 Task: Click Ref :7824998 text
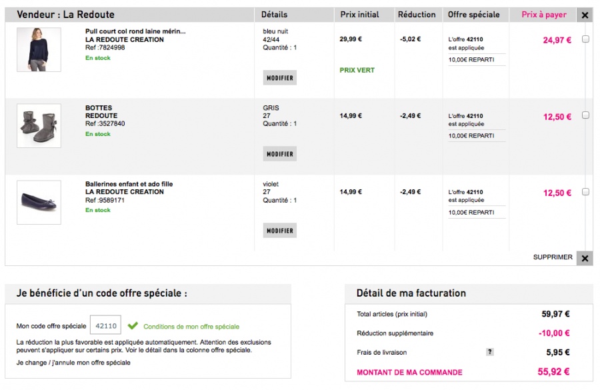click(105, 47)
